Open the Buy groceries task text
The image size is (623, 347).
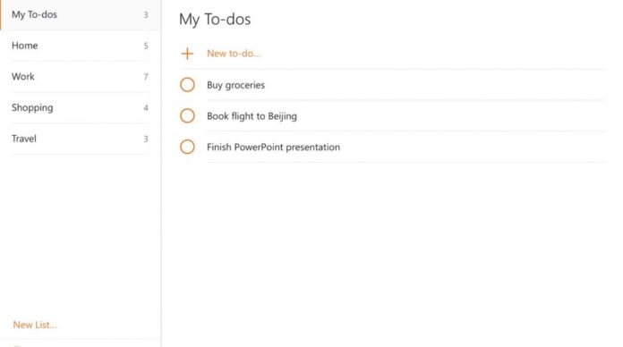coord(235,85)
